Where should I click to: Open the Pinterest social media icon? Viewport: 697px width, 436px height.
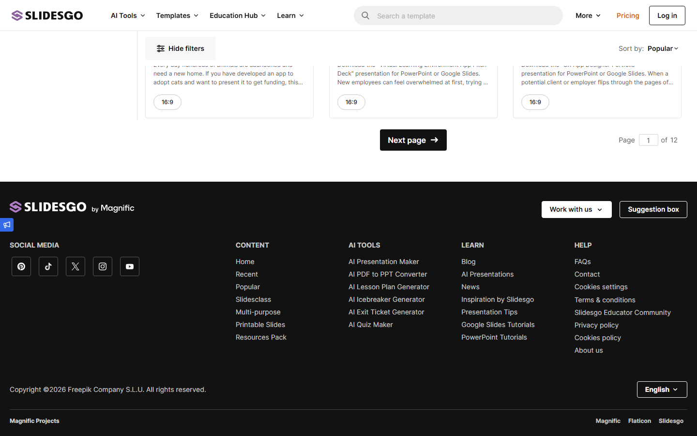point(21,266)
